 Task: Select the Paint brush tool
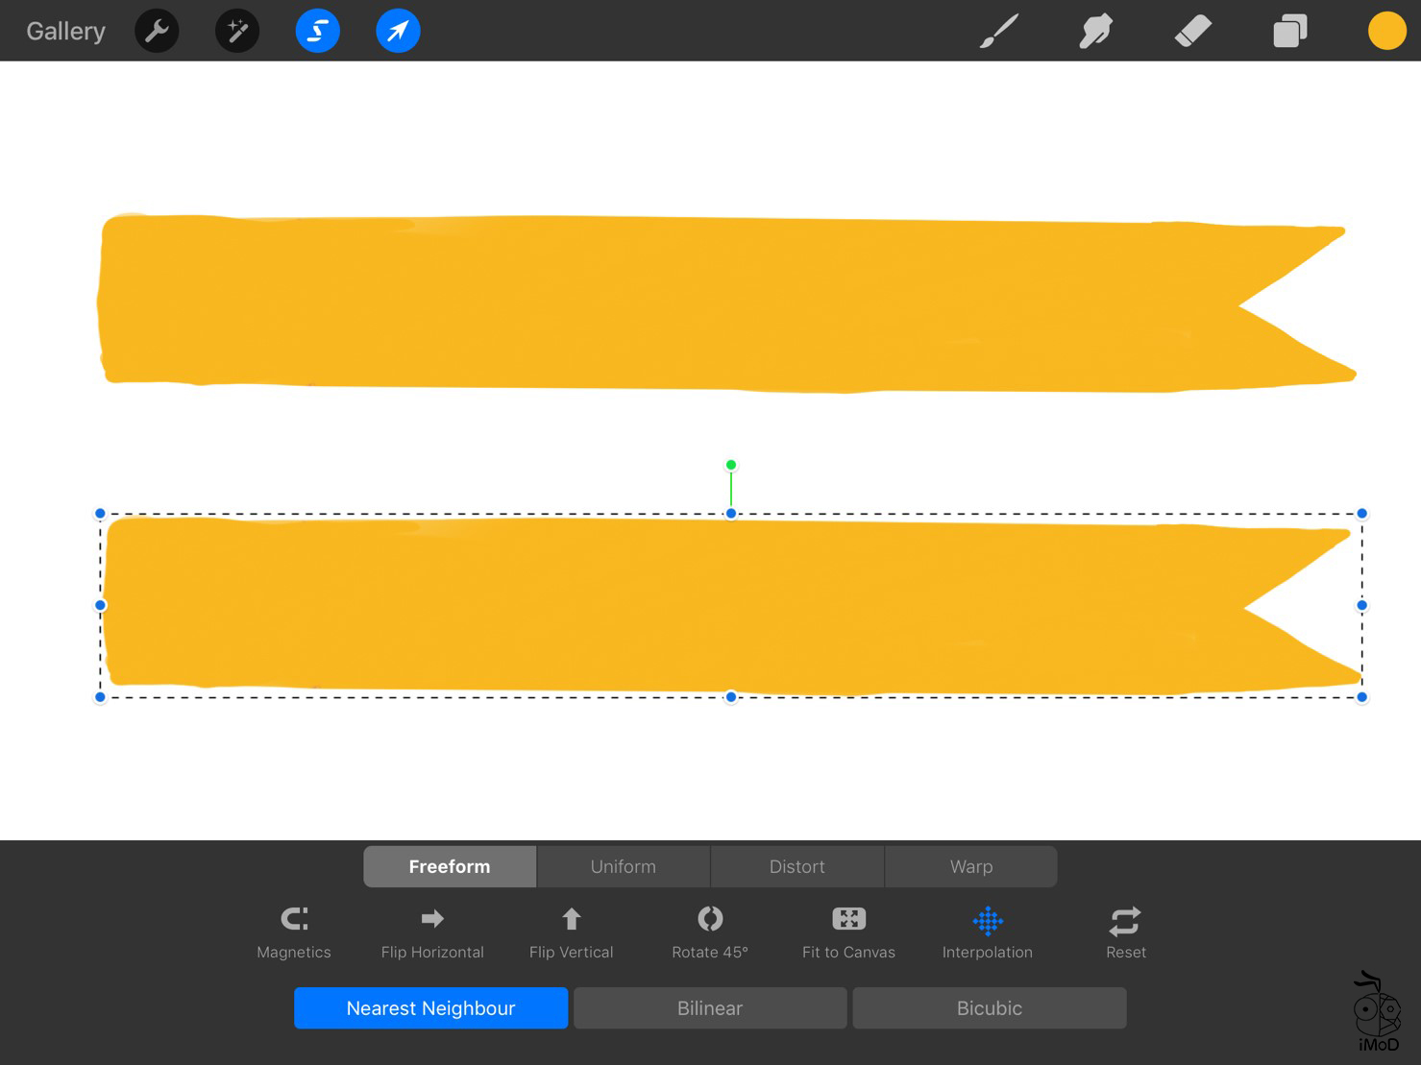[x=998, y=30]
